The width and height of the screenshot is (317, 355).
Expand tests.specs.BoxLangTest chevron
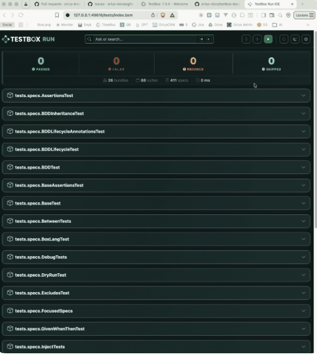[x=303, y=239]
